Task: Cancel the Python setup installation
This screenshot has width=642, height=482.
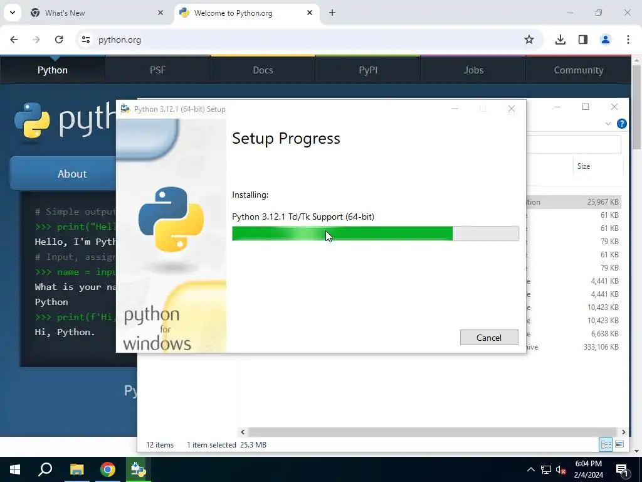Action: pos(489,337)
